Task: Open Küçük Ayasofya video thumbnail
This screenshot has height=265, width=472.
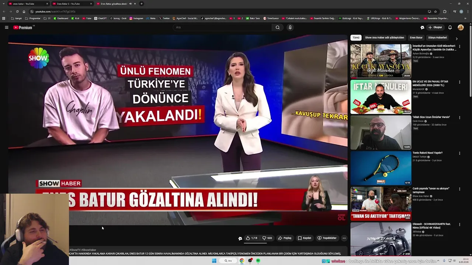Action: pyautogui.click(x=381, y=61)
